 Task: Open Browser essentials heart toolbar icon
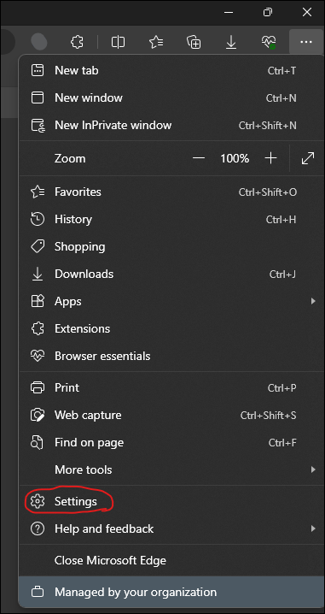pyautogui.click(x=269, y=42)
